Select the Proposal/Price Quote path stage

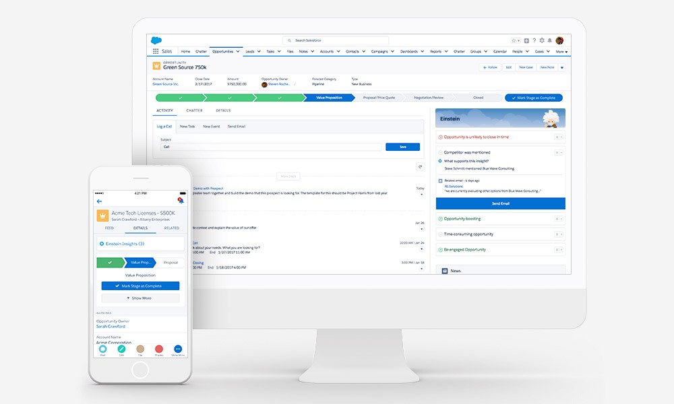pyautogui.click(x=379, y=98)
